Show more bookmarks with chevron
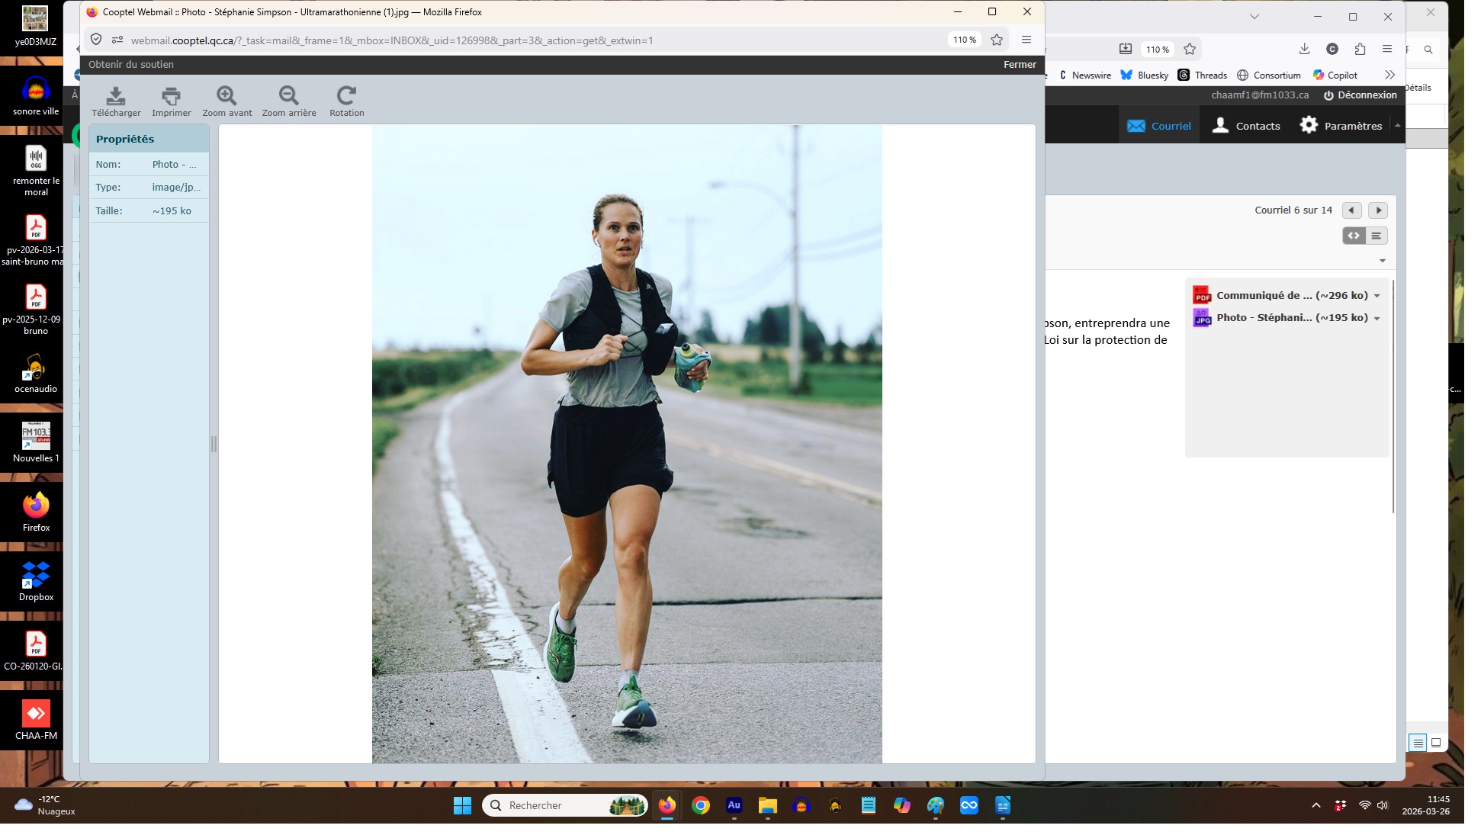This screenshot has height=835, width=1484. pyautogui.click(x=1389, y=75)
